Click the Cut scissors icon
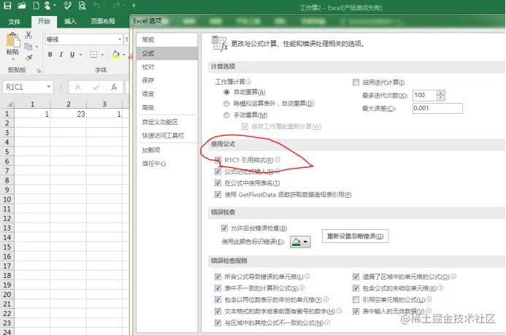This screenshot has width=506, height=335. click(28, 35)
